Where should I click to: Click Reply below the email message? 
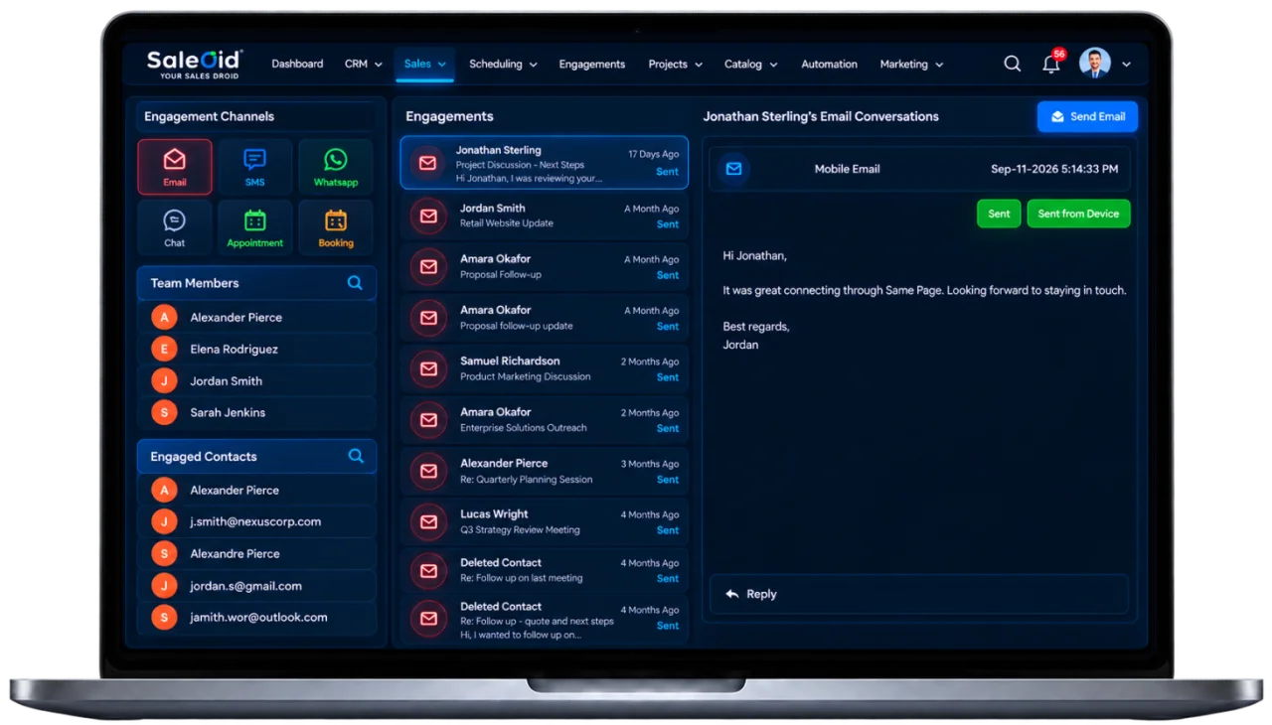919,594
